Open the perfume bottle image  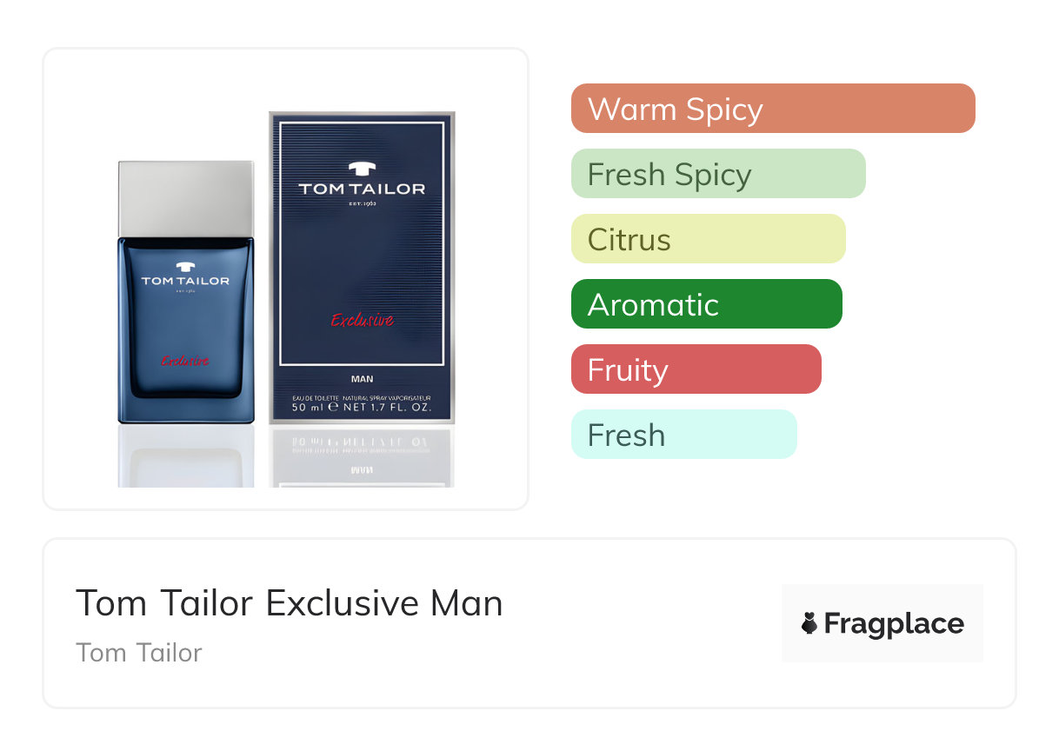[186, 292]
